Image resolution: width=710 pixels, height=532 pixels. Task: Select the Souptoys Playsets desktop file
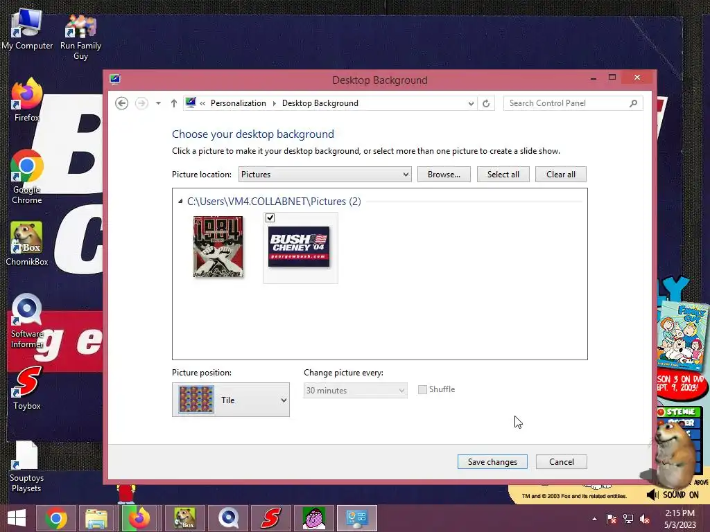click(x=27, y=466)
